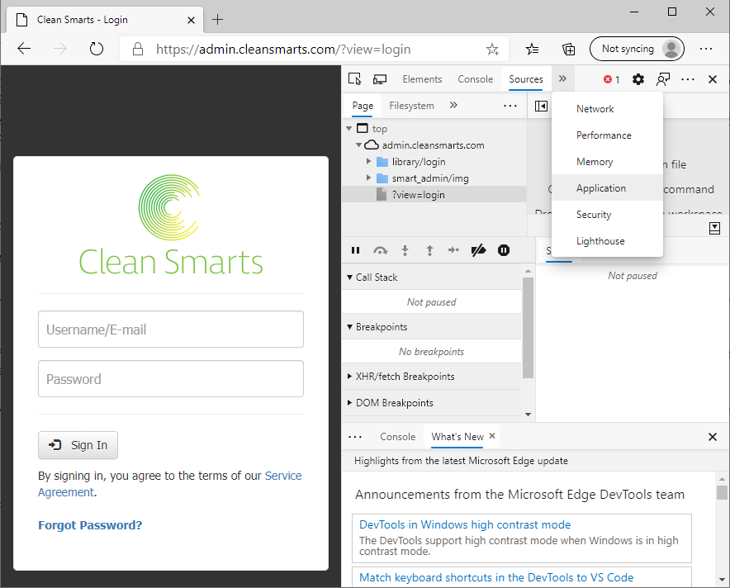Toggle pause on exceptions button
The image size is (730, 588).
tap(504, 250)
